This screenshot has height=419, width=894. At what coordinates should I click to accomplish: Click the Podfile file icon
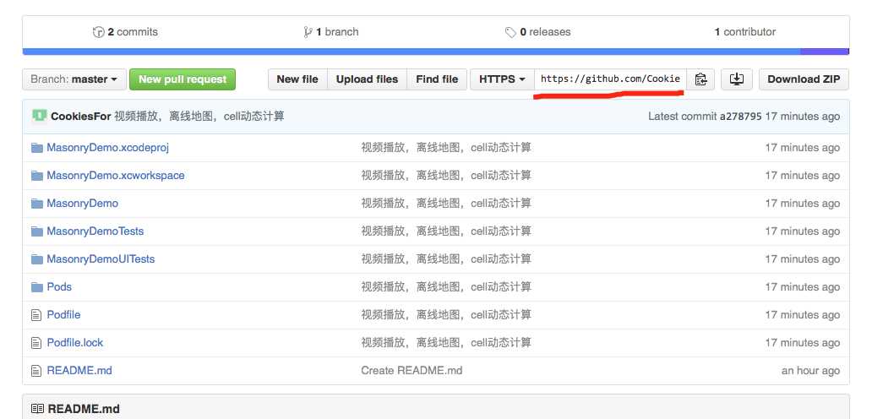pos(36,315)
